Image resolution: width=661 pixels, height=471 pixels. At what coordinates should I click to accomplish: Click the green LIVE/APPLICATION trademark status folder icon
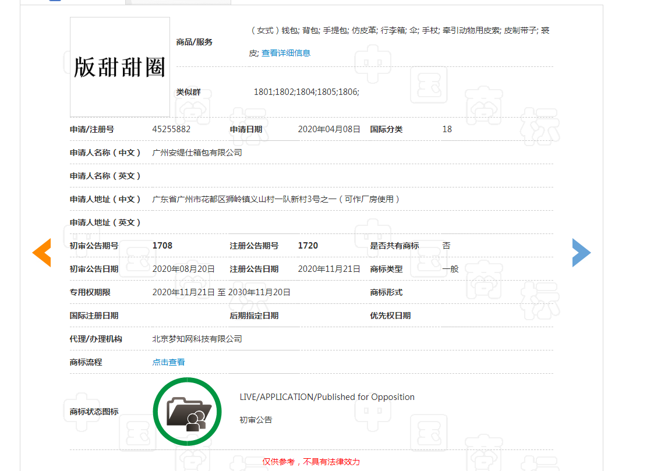(188, 410)
